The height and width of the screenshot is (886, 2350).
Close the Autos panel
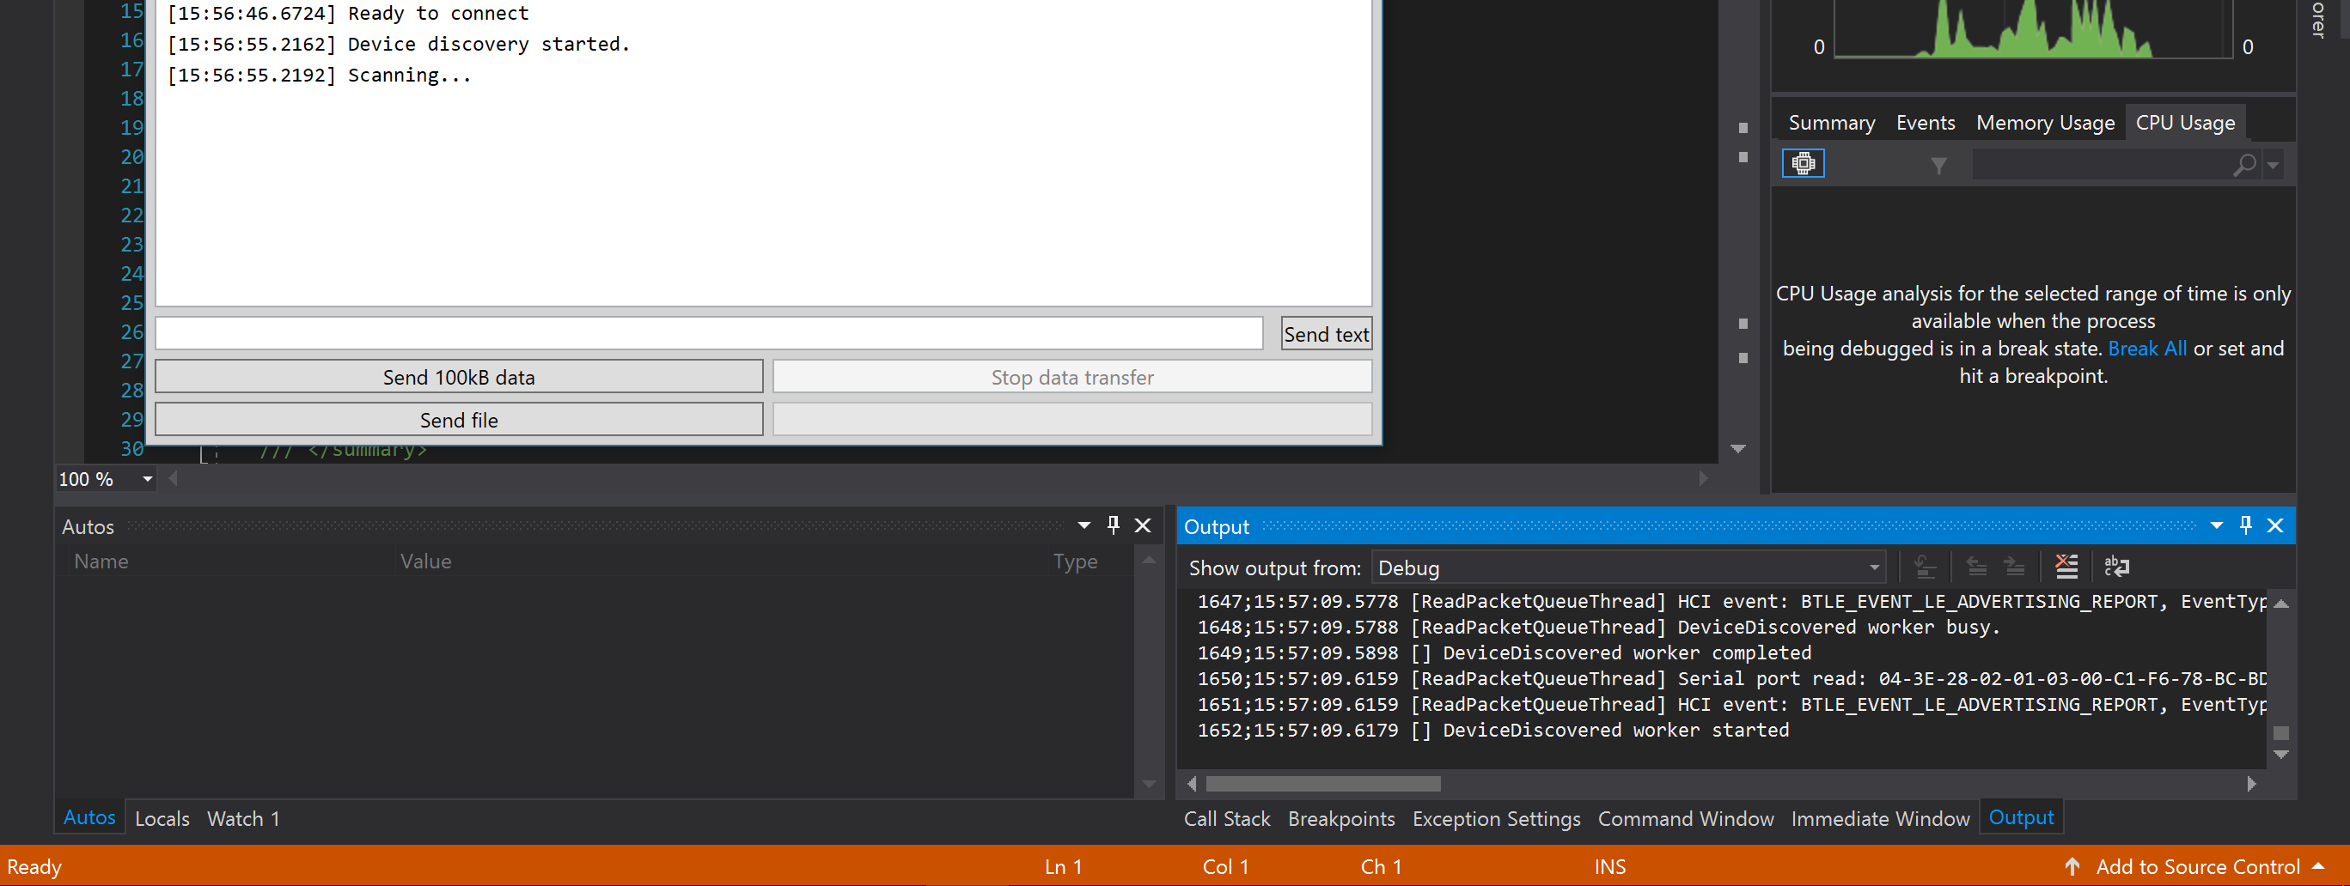[1142, 526]
